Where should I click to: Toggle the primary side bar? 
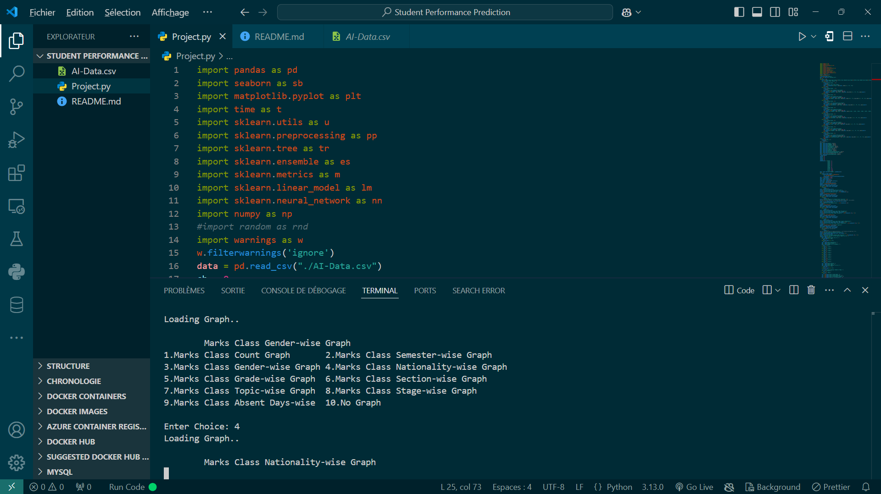[x=739, y=12]
